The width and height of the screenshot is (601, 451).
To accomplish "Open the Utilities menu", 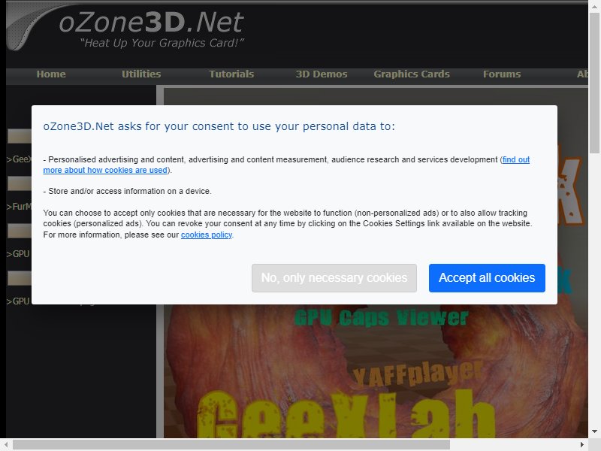I will pyautogui.click(x=141, y=74).
